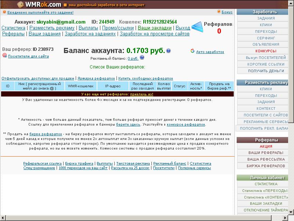Click the vertical scrollbar up arrow
The width and height of the screenshot is (294, 221).
point(291,3)
